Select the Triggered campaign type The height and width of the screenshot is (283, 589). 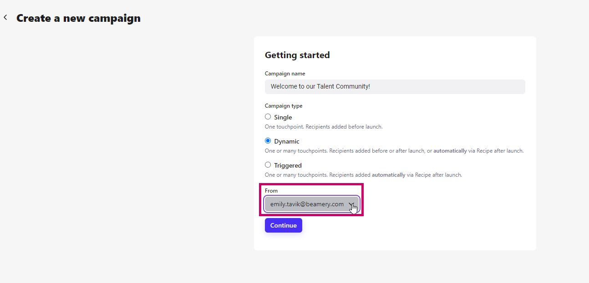268,165
